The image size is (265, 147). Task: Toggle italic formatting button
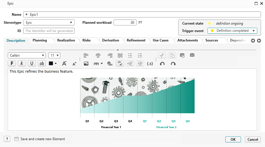click(22, 63)
